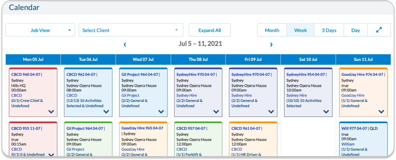Expand GoodJay Hire 976 card chevron
The image size is (396, 160).
[381, 112]
